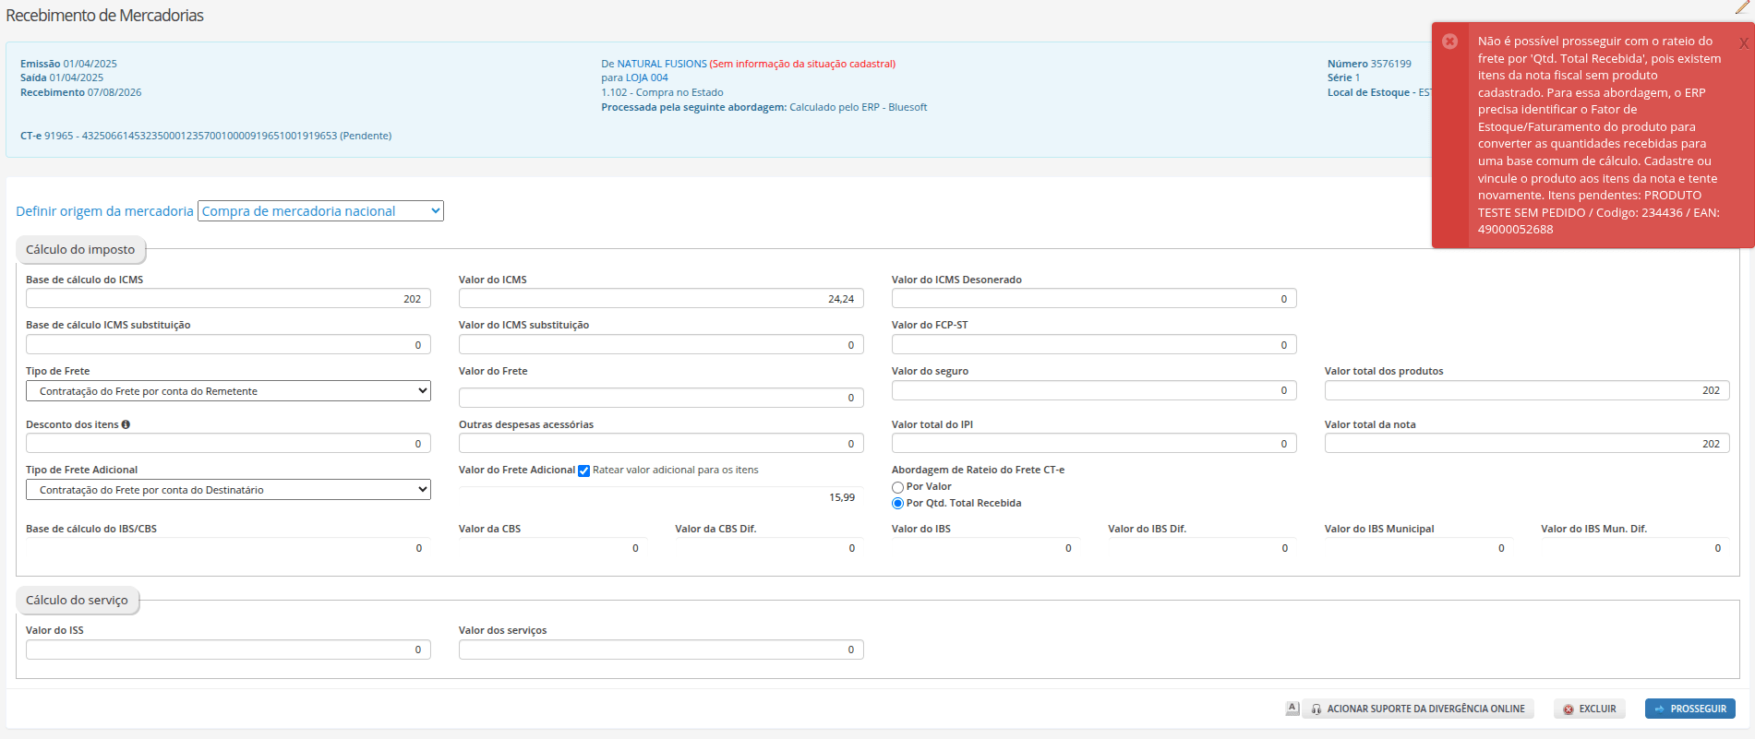Select the 'Por Qtd. Total Recebida' option
Viewport: 1755px width, 739px height.
point(897,504)
